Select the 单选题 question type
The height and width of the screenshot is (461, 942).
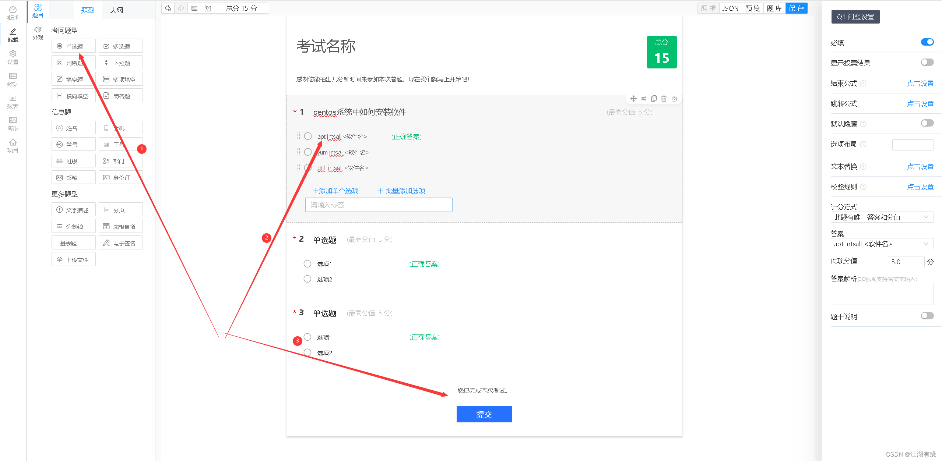73,46
